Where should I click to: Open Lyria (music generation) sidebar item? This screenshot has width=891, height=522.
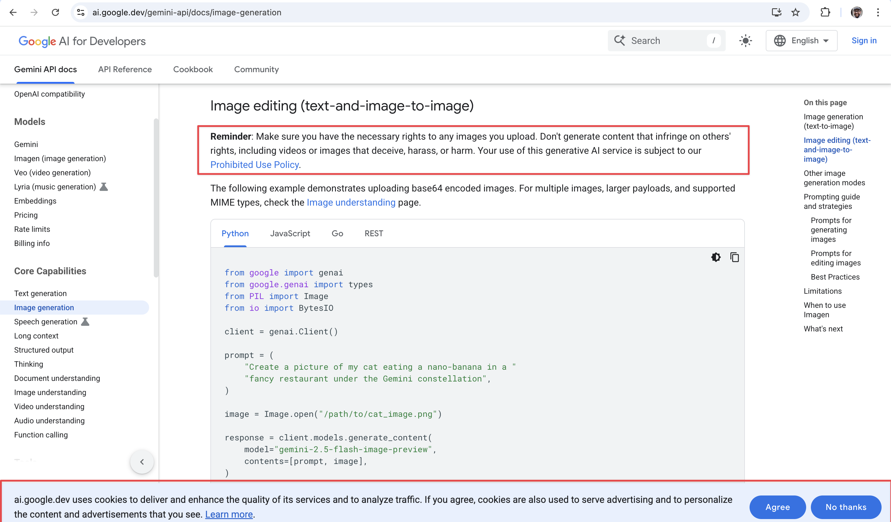[55, 186]
